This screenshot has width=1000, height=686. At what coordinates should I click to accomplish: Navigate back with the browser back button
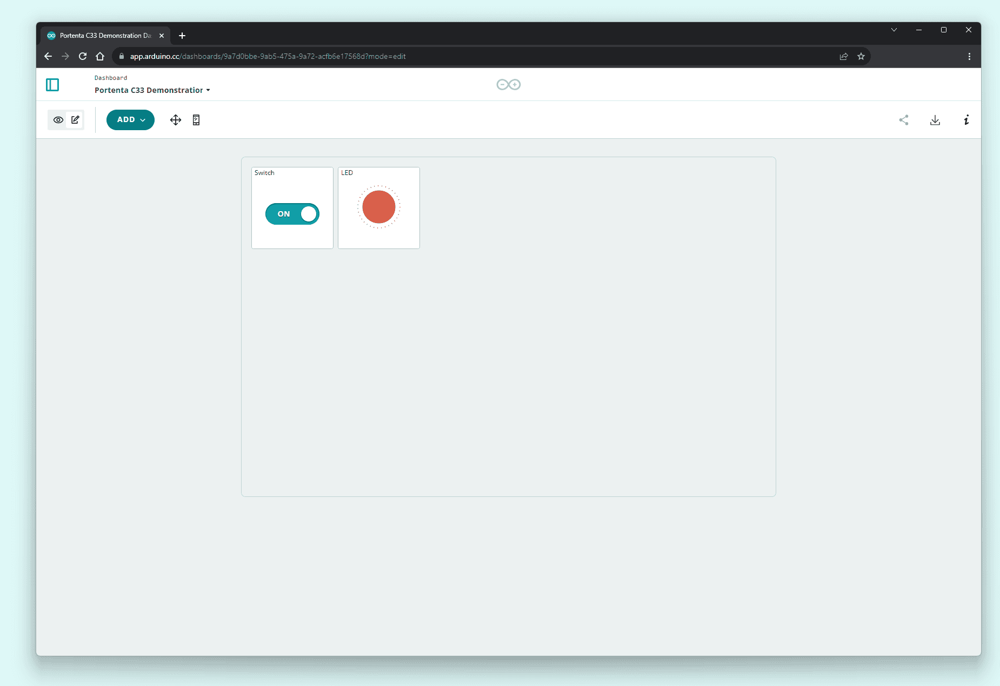tap(48, 56)
